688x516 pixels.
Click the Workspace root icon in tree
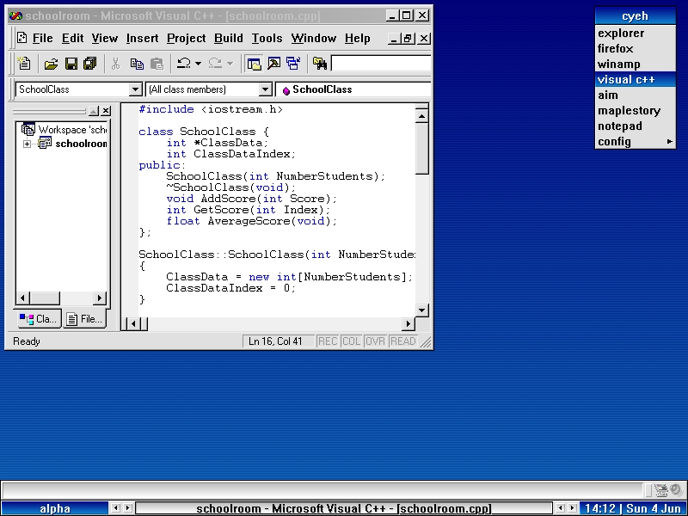(x=28, y=130)
